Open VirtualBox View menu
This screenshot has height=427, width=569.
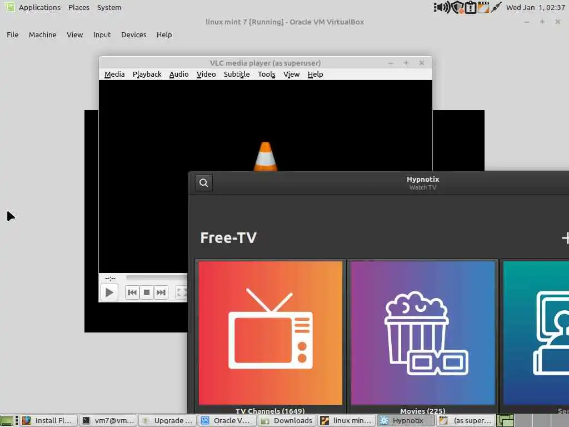(75, 34)
